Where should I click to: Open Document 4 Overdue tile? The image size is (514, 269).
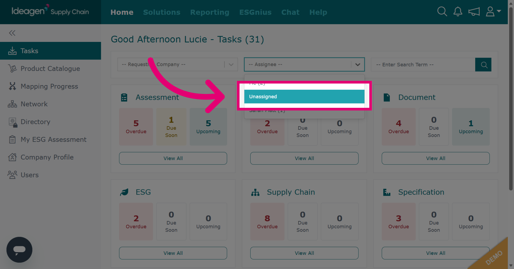click(399, 127)
